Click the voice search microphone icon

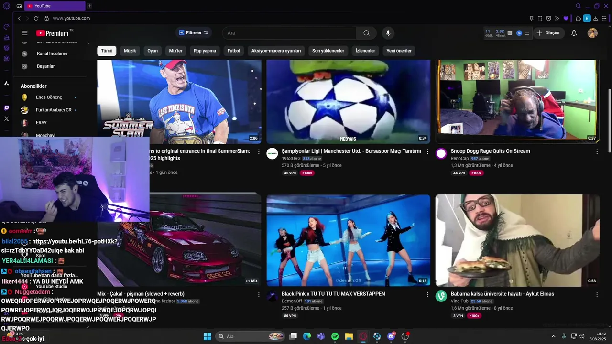tap(388, 33)
